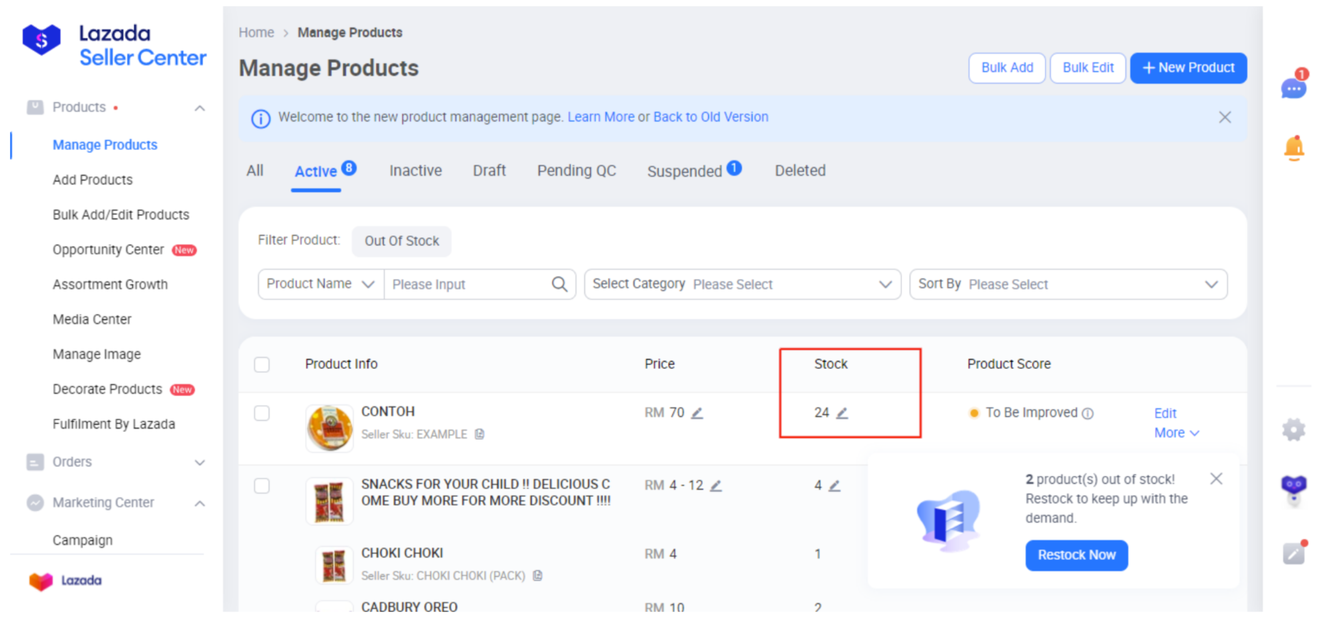The width and height of the screenshot is (1330, 633).
Task: Switch to the Inactive tab
Action: click(x=415, y=171)
